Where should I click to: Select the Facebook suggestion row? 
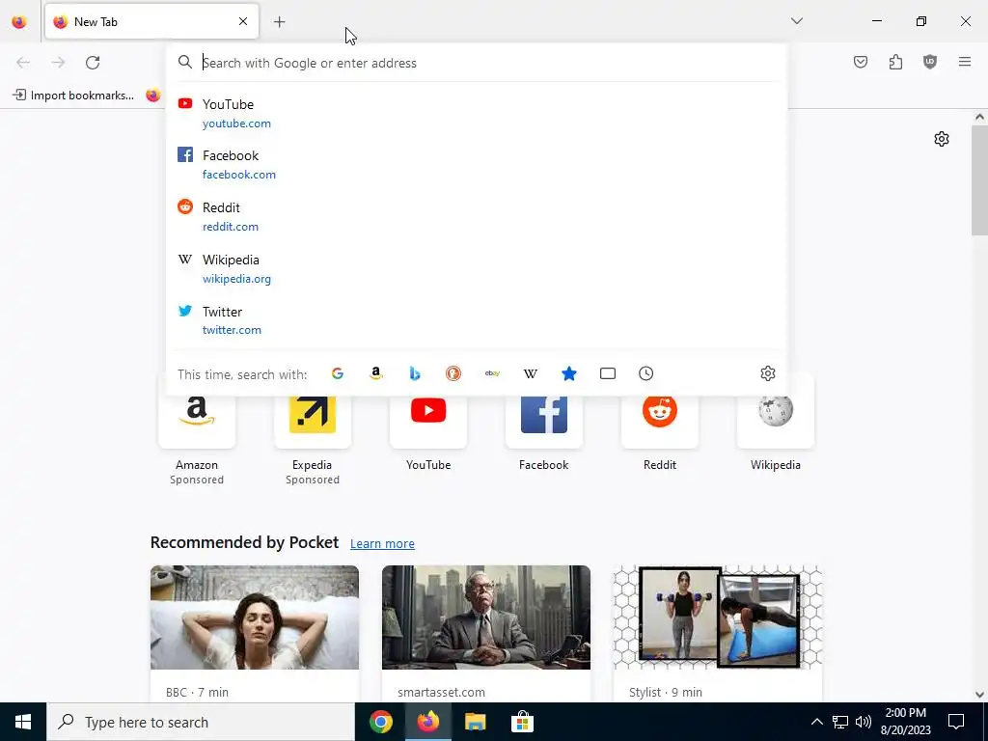[x=477, y=164]
